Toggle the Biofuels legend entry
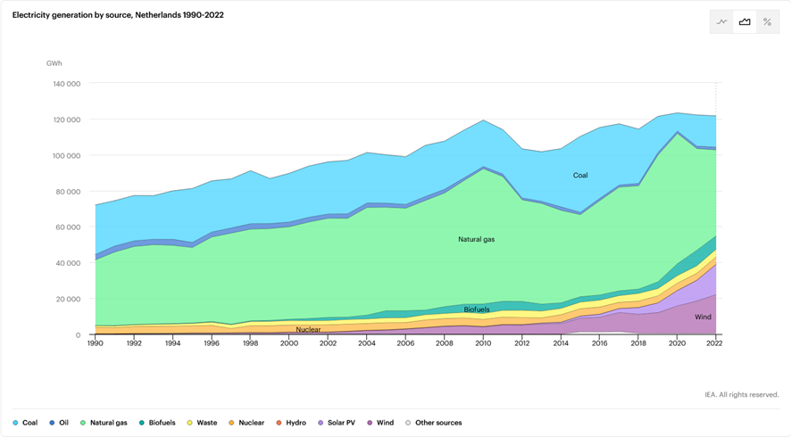This screenshot has height=437, width=791. click(x=157, y=423)
